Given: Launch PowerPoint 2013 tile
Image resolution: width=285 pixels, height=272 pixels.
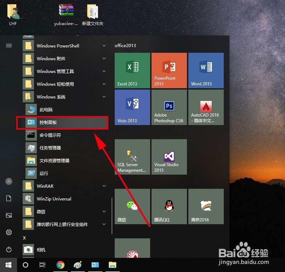Looking at the screenshot, I should [169, 70].
